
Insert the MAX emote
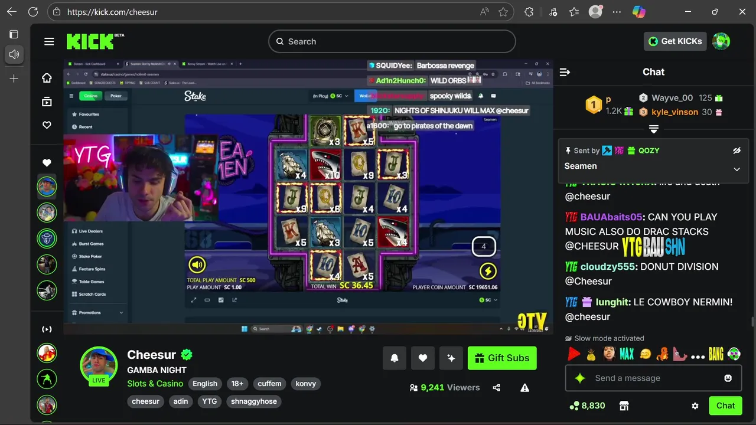click(x=626, y=354)
